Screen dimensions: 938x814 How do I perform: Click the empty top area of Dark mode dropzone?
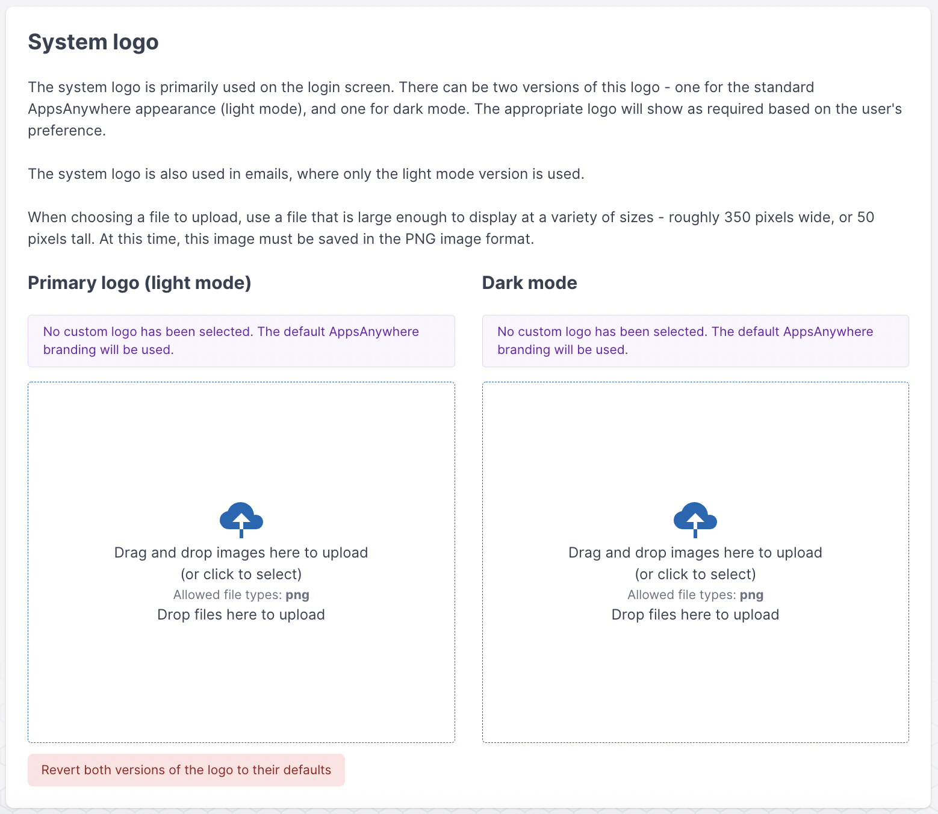point(695,433)
